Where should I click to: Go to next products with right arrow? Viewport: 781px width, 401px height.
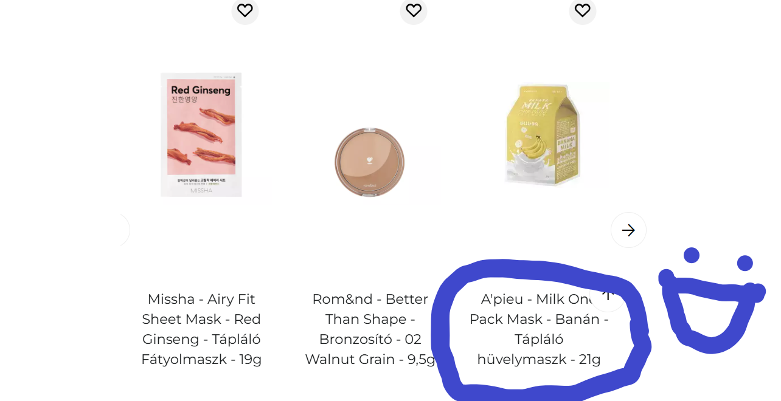point(628,230)
